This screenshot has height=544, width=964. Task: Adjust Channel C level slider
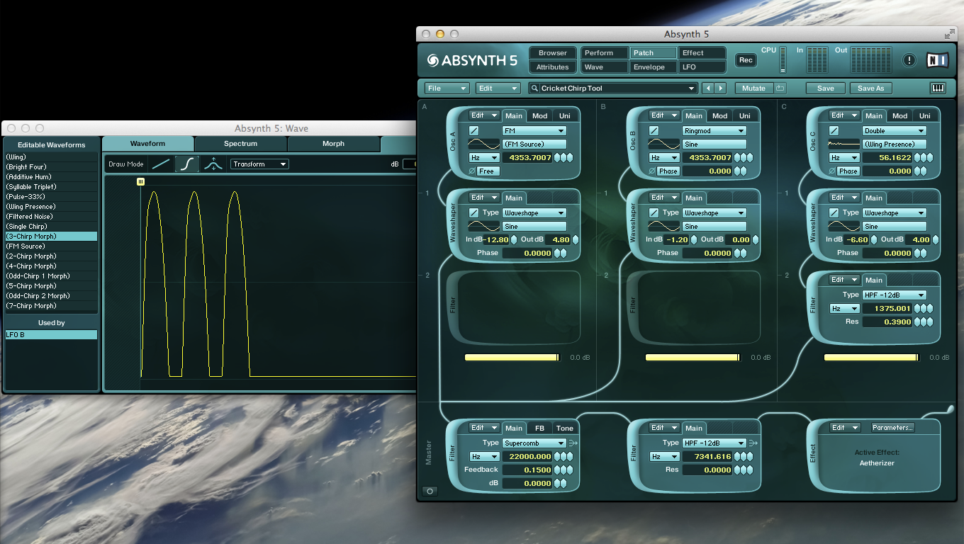872,358
